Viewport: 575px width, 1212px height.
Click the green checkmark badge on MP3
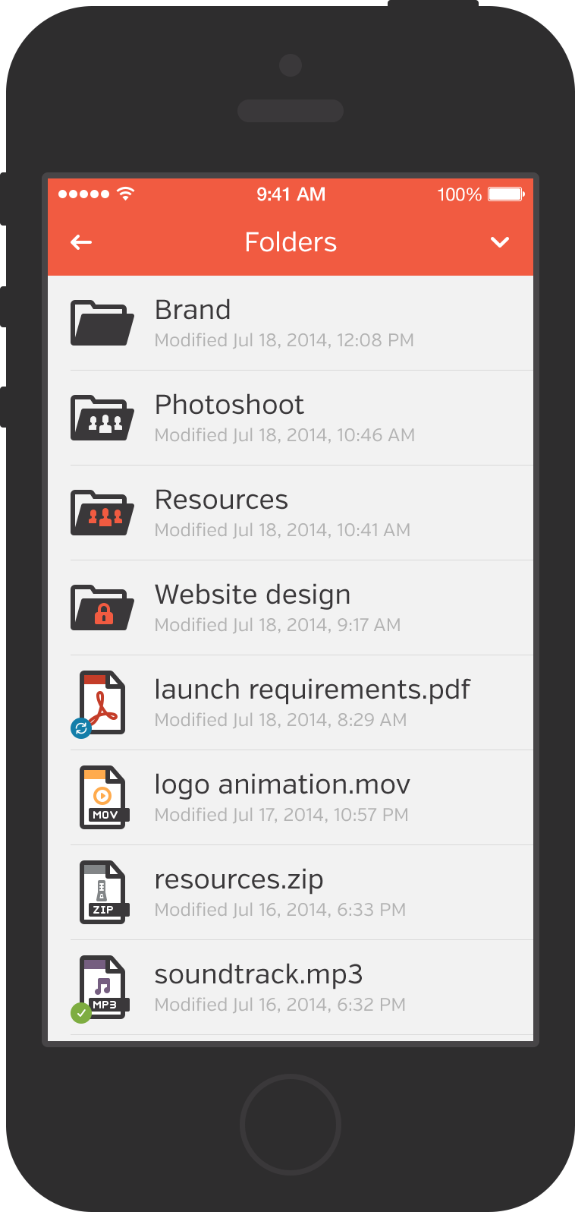(x=80, y=1012)
